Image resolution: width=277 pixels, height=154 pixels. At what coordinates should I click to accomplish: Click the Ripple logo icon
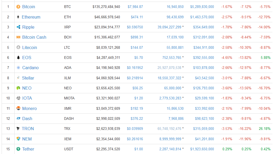point(18,27)
